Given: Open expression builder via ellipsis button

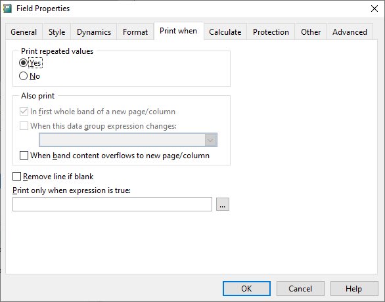Looking at the screenshot, I should coord(223,204).
